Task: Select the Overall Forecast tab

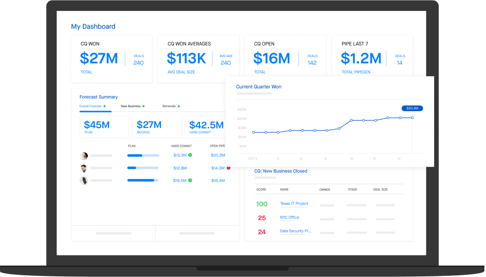Action: tap(90, 106)
